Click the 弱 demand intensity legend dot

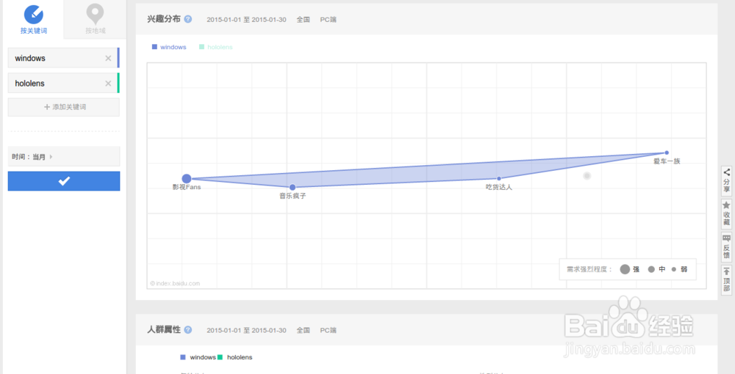click(674, 269)
